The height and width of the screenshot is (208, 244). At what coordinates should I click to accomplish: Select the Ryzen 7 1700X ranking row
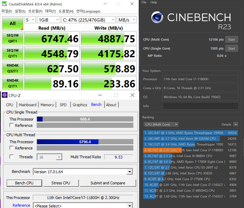[x=190, y=162]
